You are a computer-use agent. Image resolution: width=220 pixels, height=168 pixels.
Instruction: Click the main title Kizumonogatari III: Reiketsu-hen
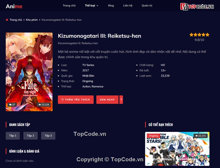(100, 36)
